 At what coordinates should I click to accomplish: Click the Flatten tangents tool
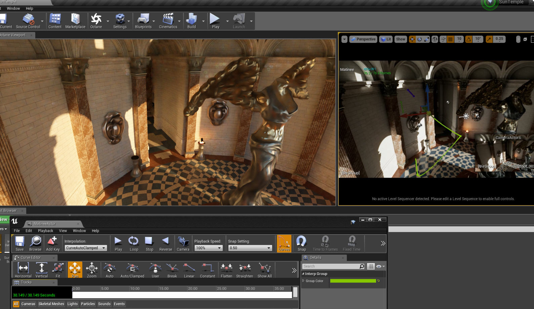(227, 270)
